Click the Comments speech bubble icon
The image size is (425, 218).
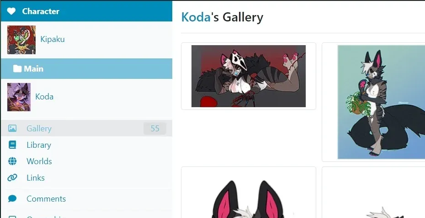pyautogui.click(x=12, y=198)
